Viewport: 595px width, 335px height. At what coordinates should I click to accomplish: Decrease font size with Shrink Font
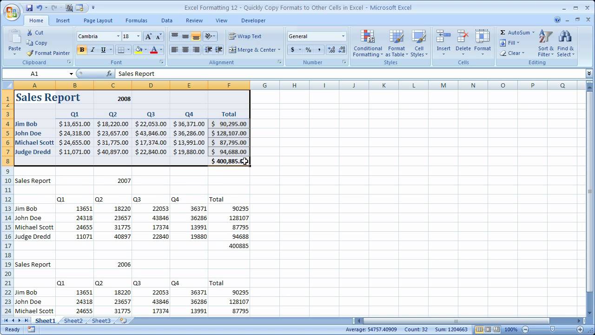click(x=159, y=36)
